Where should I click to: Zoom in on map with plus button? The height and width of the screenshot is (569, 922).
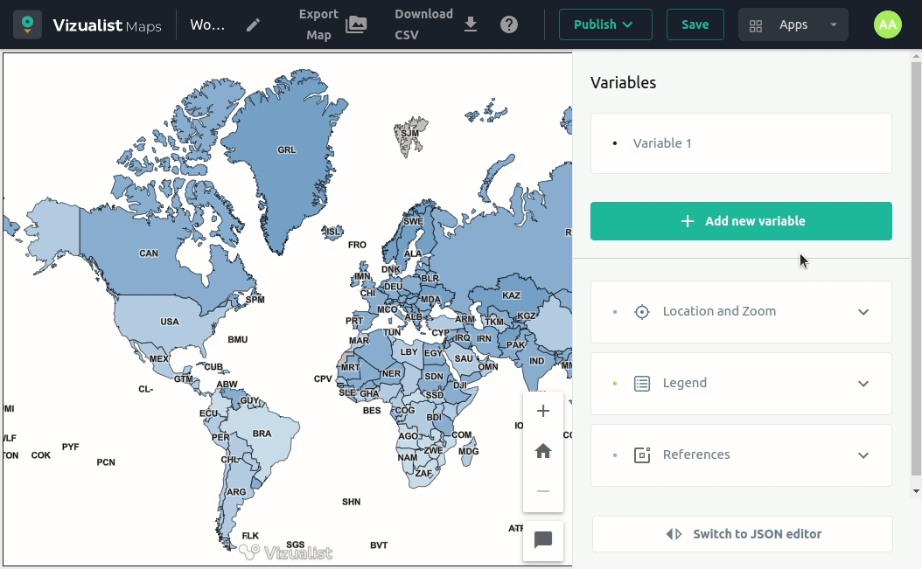543,411
